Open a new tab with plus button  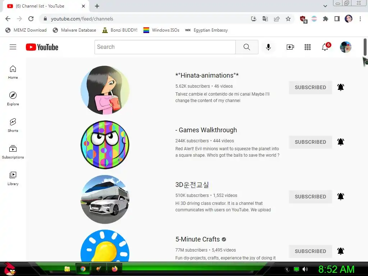pos(97,6)
